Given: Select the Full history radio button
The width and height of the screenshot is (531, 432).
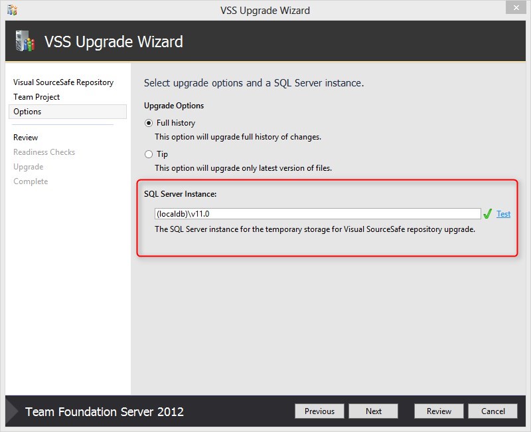Looking at the screenshot, I should click(149, 123).
